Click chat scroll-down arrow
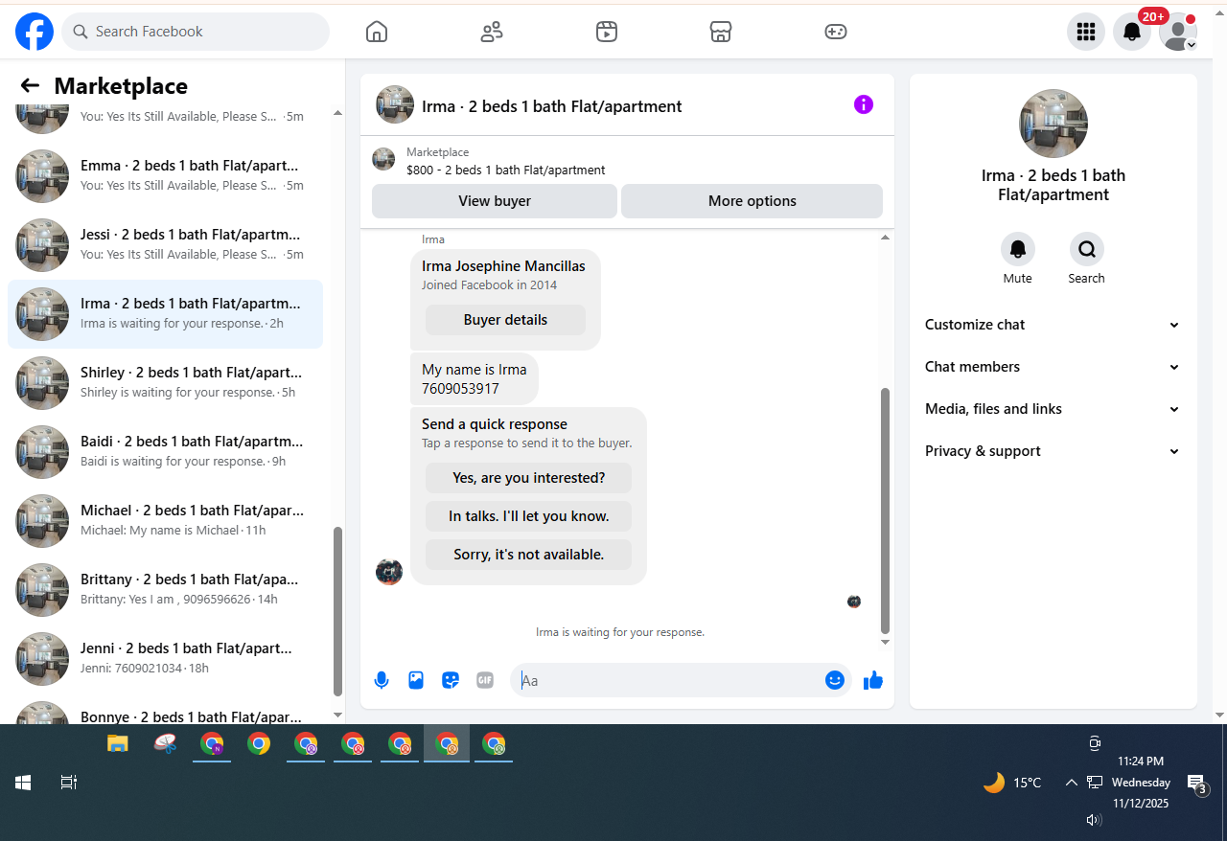This screenshot has height=841, width=1227. pos(886,642)
